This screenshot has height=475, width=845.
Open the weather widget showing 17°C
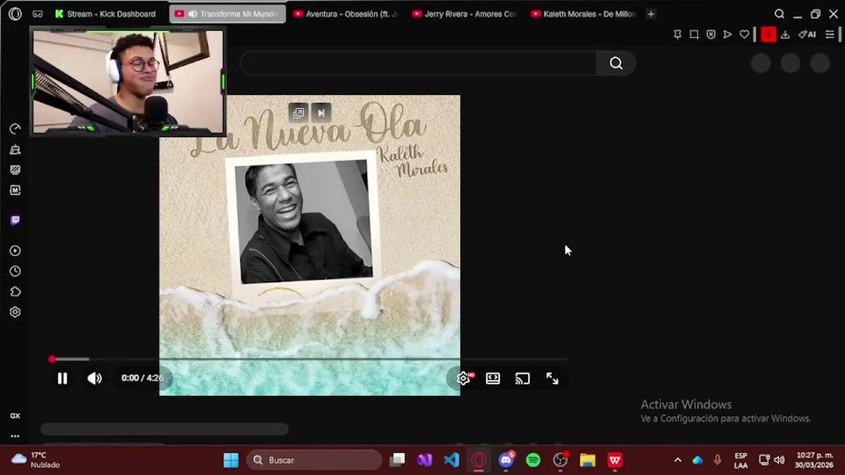click(36, 460)
